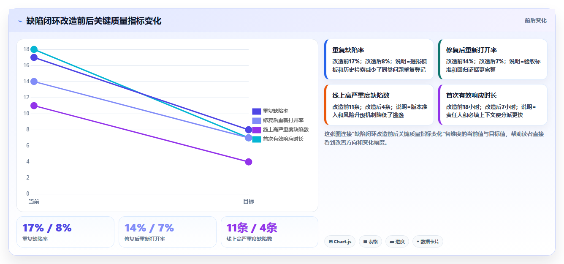Viewport: 564px width, 264px height.
Task: Open the 重复缺陷率 description card
Action: (379, 60)
